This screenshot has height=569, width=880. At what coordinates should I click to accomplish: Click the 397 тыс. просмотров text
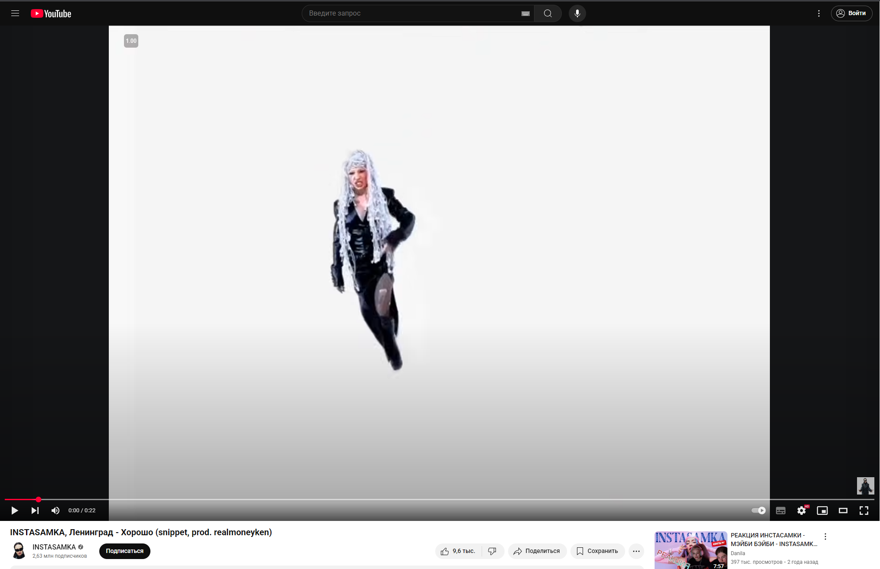pyautogui.click(x=756, y=562)
